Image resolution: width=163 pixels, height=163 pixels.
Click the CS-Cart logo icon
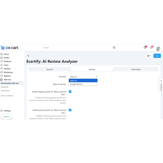coord(3,48)
